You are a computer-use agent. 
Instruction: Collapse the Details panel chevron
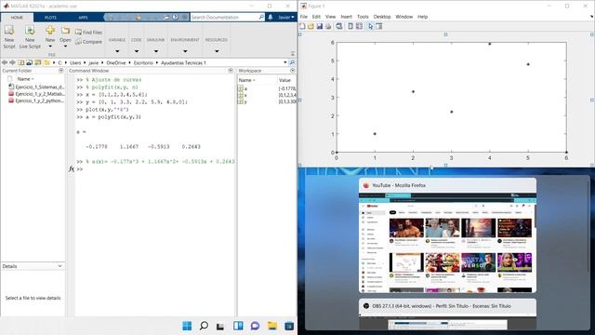(x=59, y=266)
